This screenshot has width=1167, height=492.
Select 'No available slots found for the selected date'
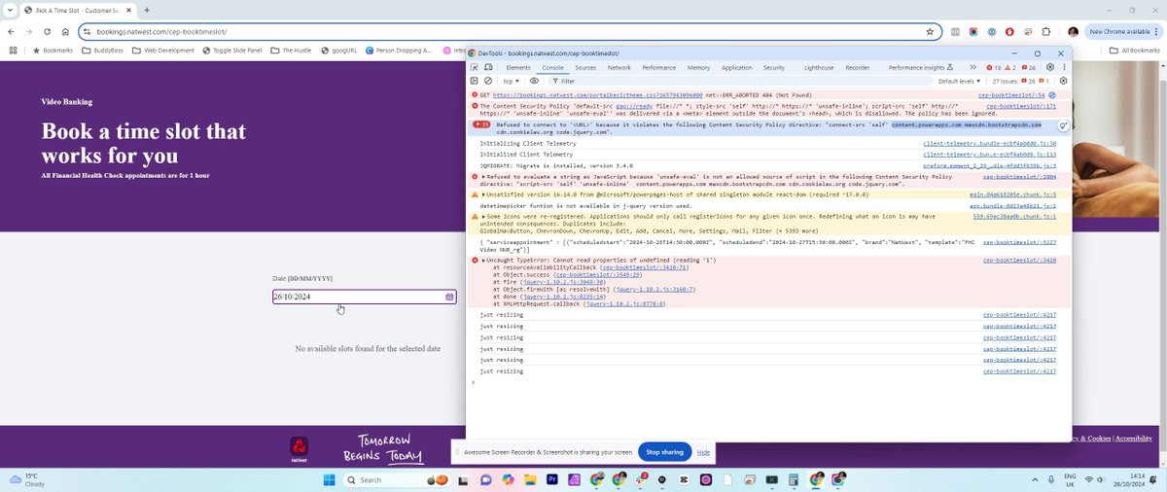point(368,348)
